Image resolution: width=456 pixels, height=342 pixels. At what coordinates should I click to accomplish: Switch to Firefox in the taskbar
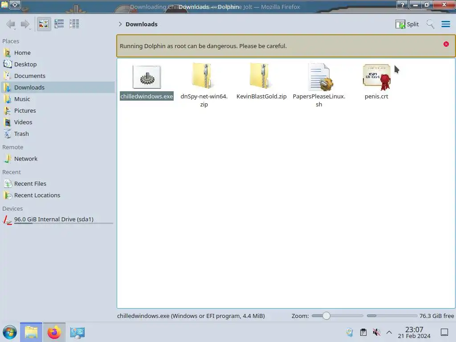click(x=54, y=332)
